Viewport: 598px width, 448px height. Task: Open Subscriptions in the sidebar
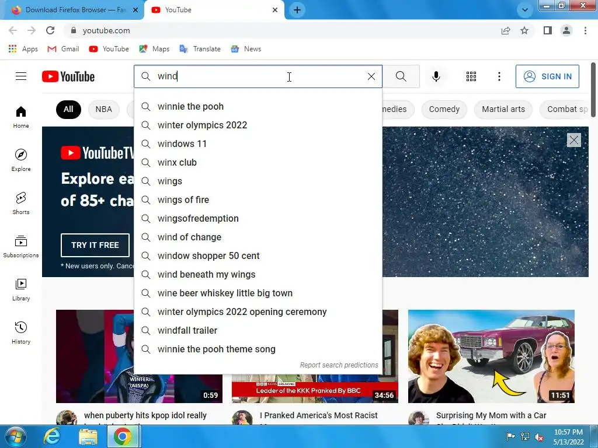21,247
